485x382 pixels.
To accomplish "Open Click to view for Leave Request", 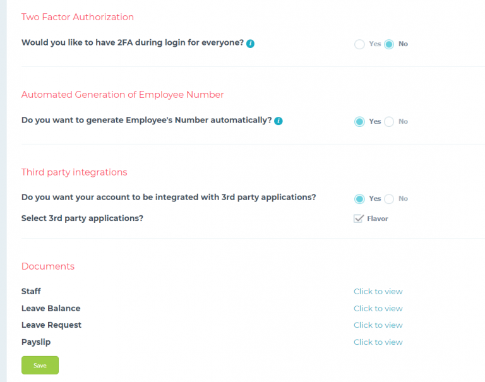I will 378,325.
